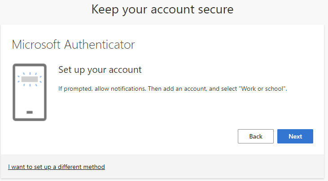Click the phone illustration icon

point(30,93)
